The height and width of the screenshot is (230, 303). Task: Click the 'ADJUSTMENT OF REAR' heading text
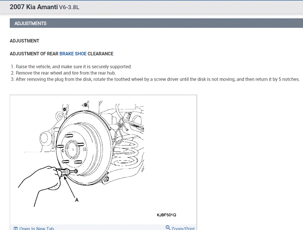[x=34, y=54]
